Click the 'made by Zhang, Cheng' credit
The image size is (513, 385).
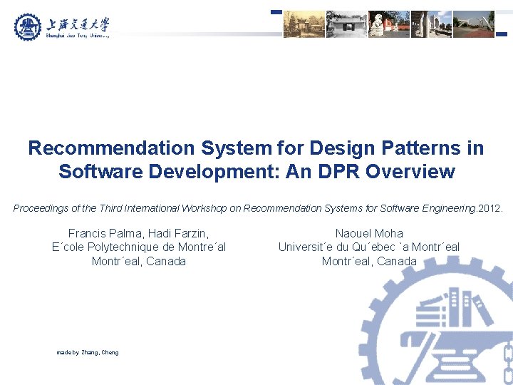[x=88, y=353]
